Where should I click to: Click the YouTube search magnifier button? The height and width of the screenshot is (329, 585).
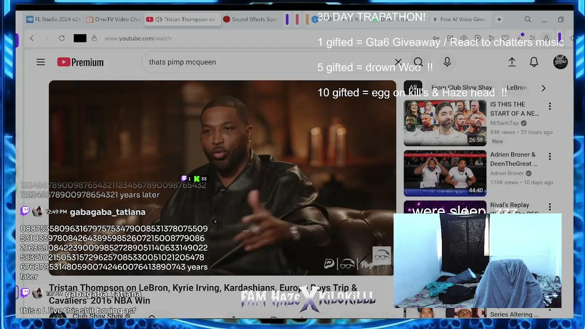click(418, 62)
